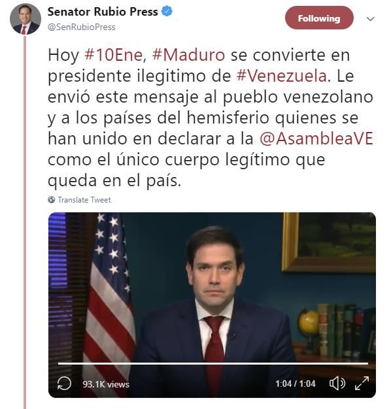Viewport: 391px width, 409px height.
Task: Toggle the Following button
Action: [319, 18]
